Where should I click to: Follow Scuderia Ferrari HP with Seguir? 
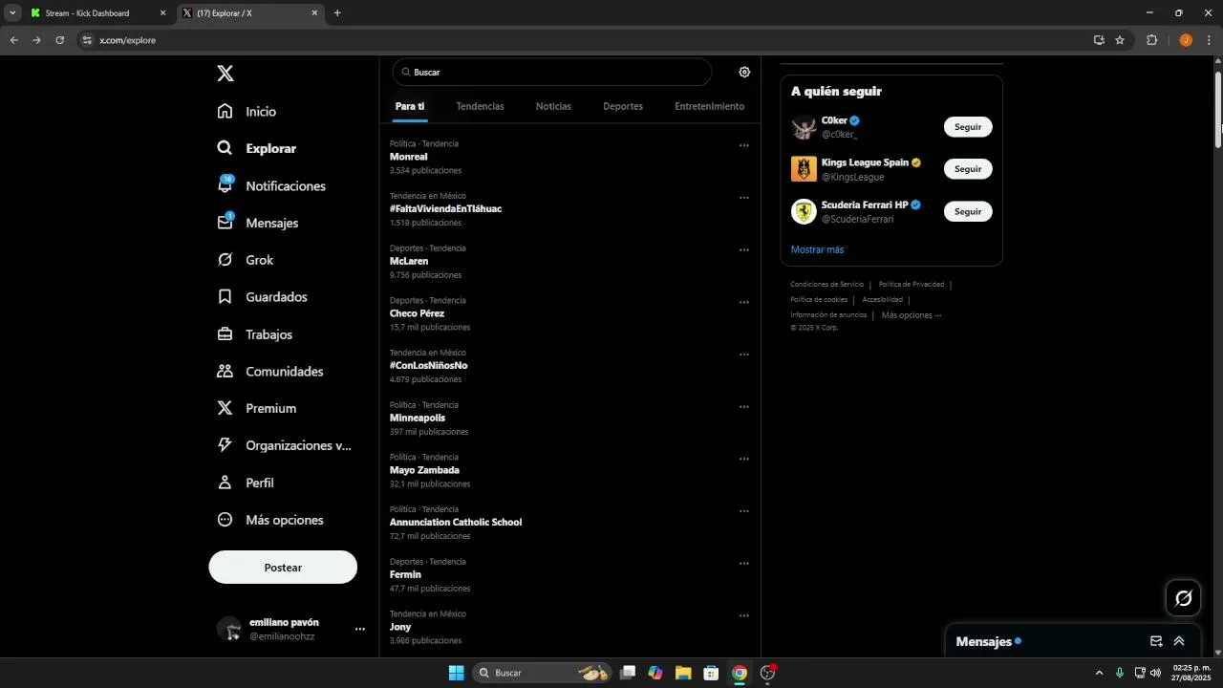968,211
